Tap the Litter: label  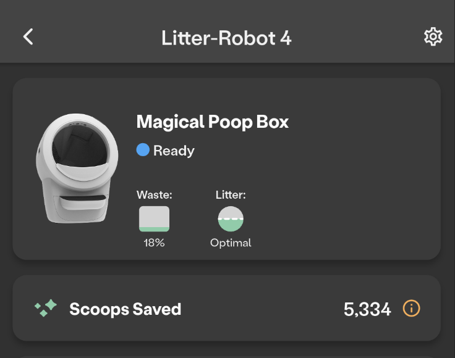coord(231,195)
